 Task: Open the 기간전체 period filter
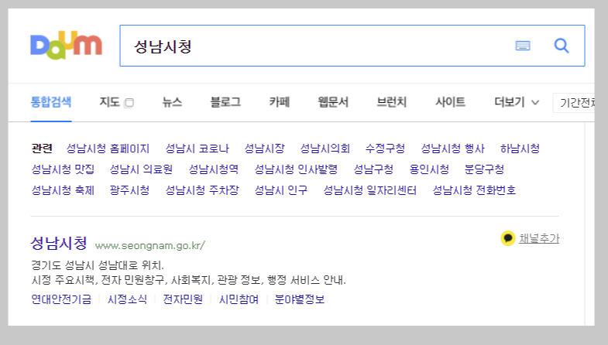pyautogui.click(x=574, y=103)
